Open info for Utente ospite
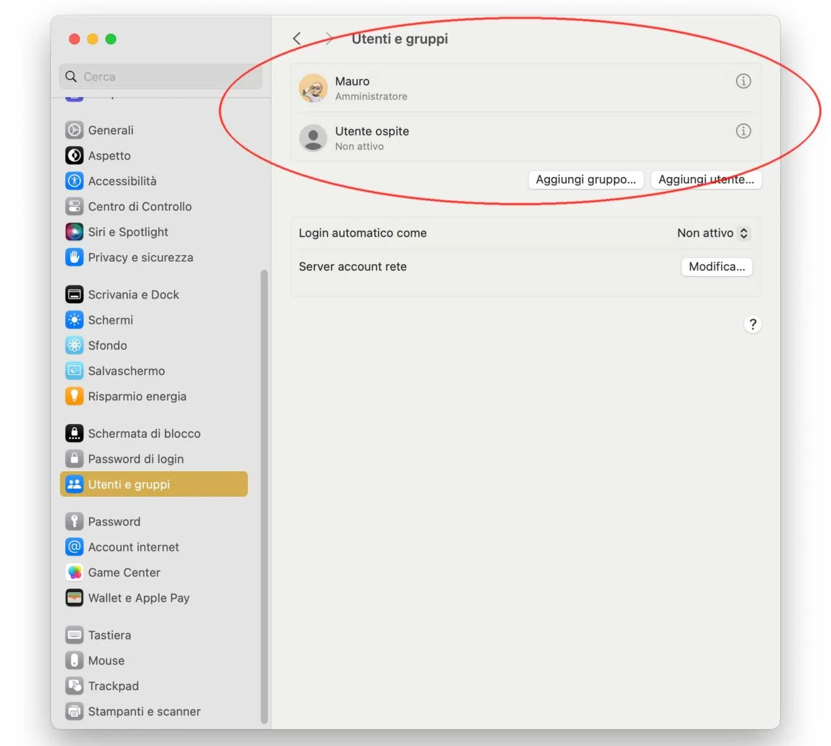Image resolution: width=831 pixels, height=746 pixels. [743, 131]
